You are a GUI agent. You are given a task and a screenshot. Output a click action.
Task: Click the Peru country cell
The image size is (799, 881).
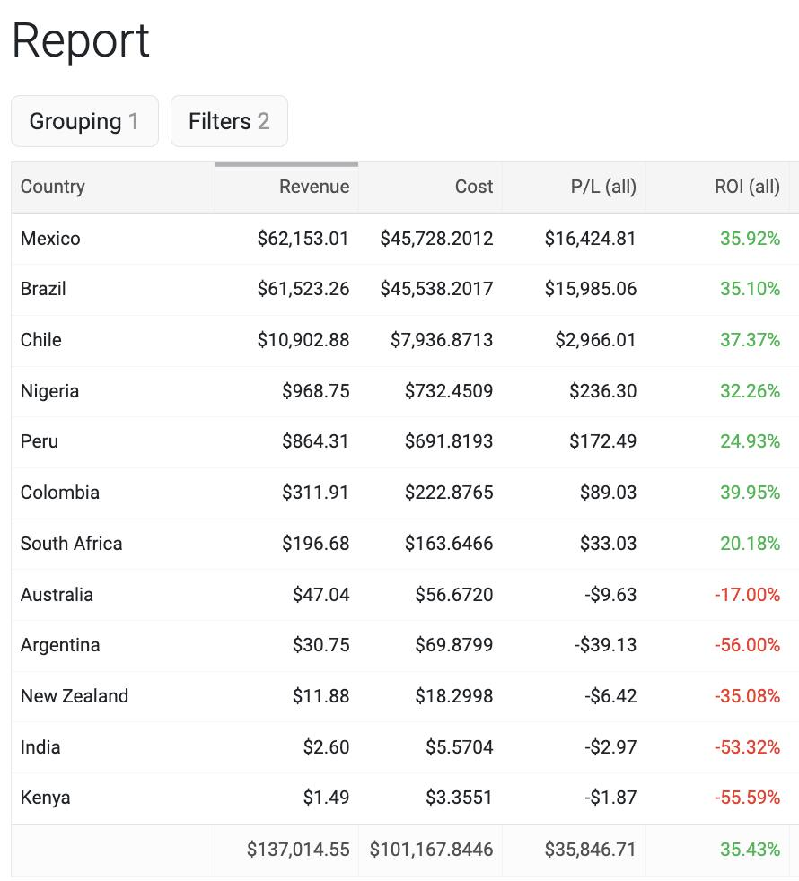point(40,441)
